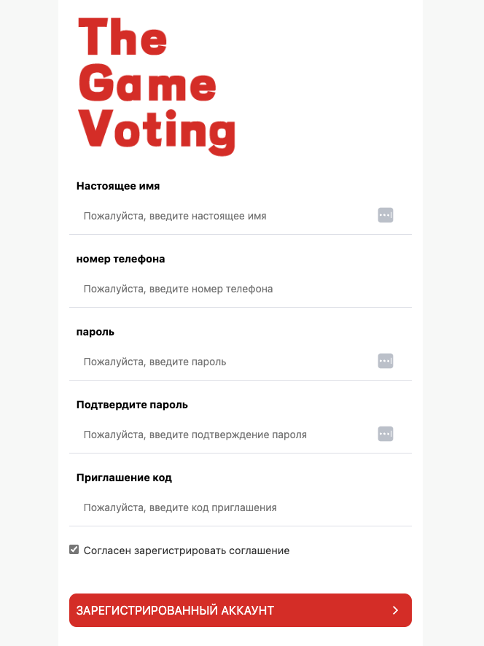The height and width of the screenshot is (646, 484).
Task: Click the "номер телефона" field label
Action: pyautogui.click(x=120, y=259)
